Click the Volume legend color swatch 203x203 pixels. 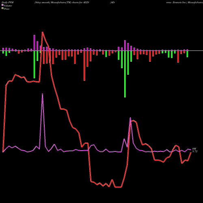(x=2, y=5)
